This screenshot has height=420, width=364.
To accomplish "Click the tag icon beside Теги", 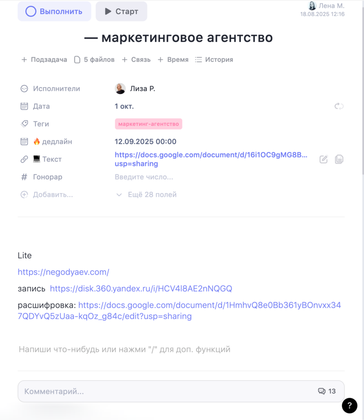I will pos(24,124).
